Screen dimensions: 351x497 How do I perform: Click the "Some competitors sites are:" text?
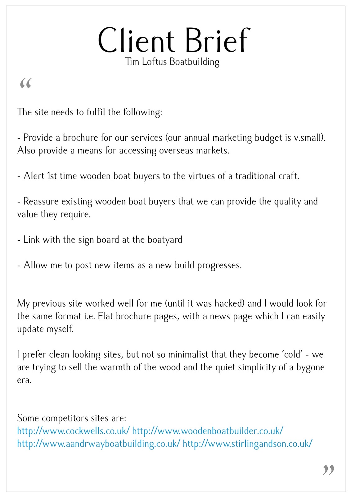[x=72, y=418]
